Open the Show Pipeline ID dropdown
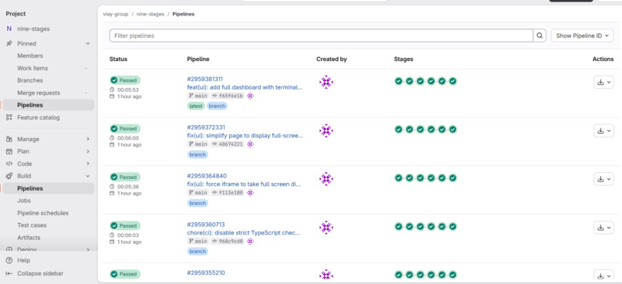 [x=582, y=35]
